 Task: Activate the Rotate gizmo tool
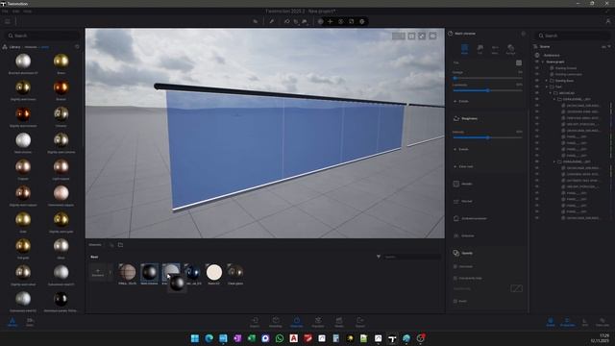pos(341,21)
